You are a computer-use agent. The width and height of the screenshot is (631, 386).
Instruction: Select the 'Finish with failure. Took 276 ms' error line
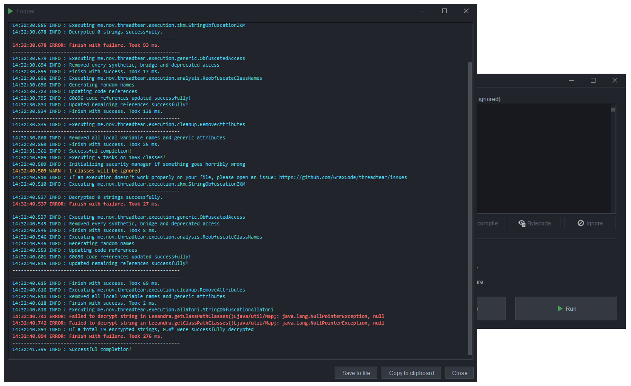[x=86, y=336]
